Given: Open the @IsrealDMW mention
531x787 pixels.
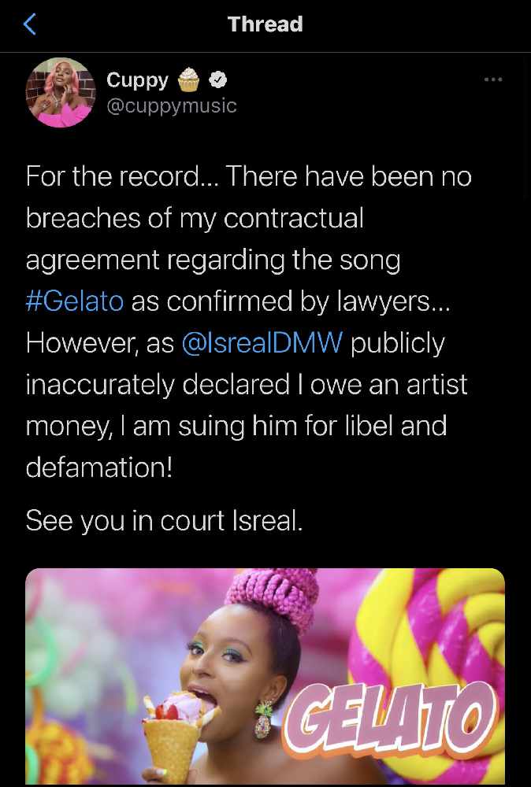Looking at the screenshot, I should point(262,343).
